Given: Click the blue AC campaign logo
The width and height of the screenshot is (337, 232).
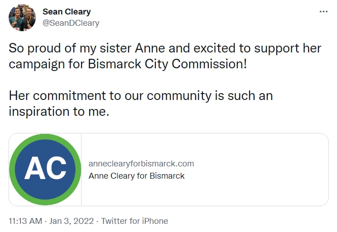Looking at the screenshot, I should click(45, 170).
